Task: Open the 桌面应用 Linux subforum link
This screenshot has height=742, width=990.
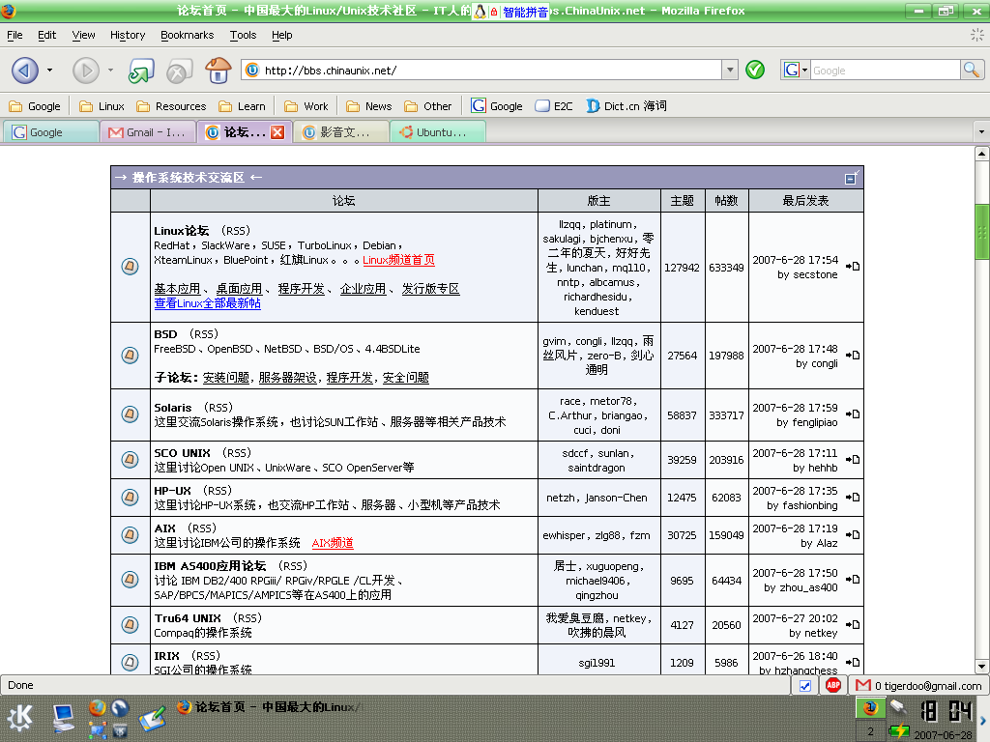Action: 239,289
